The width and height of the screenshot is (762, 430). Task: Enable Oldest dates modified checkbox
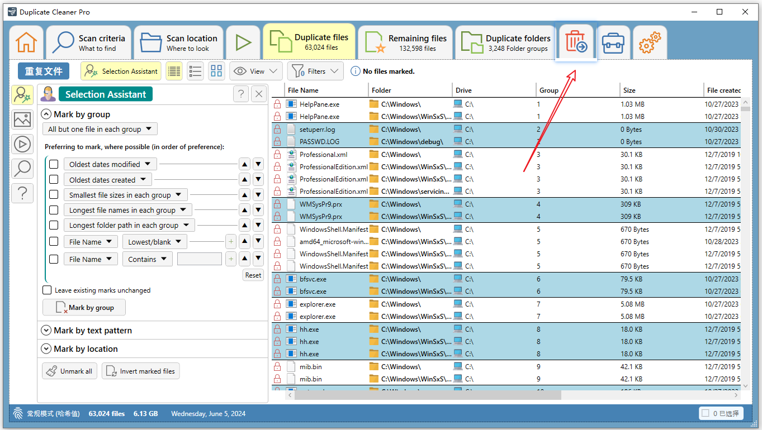tap(54, 164)
